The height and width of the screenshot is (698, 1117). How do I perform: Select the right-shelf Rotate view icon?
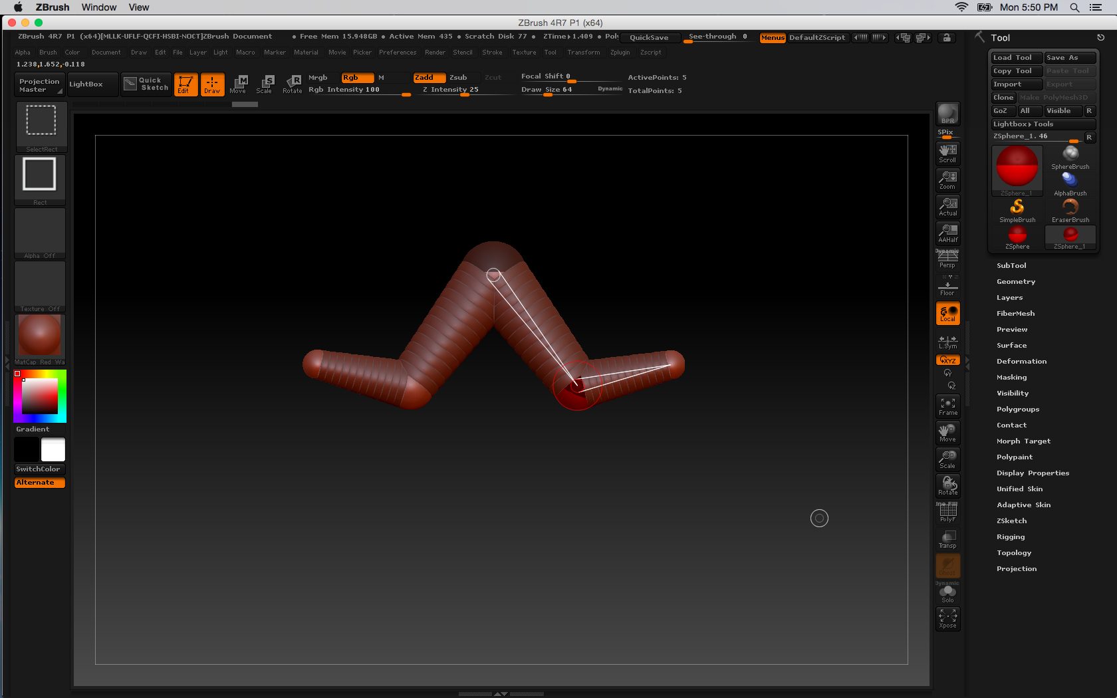947,486
